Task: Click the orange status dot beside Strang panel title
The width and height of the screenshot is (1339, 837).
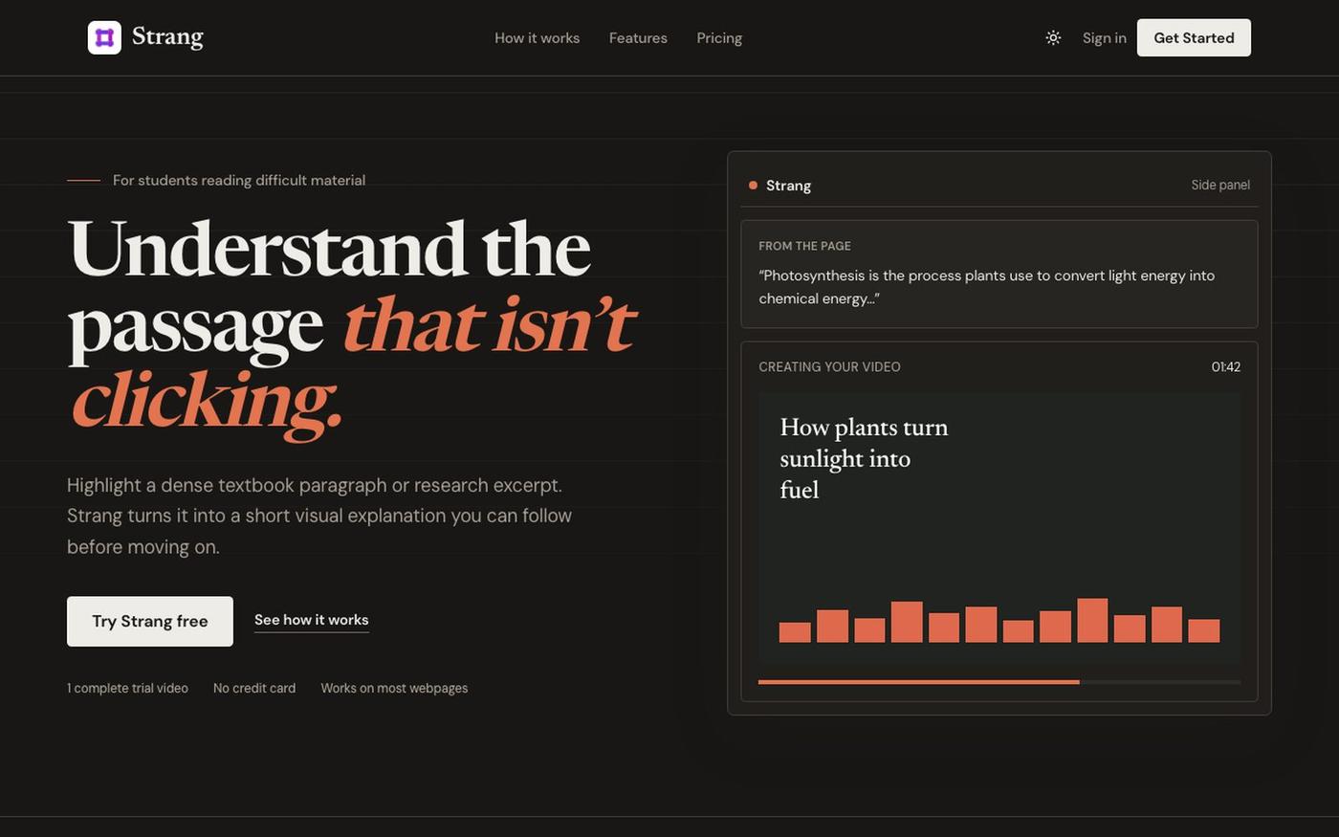Action: 753,186
